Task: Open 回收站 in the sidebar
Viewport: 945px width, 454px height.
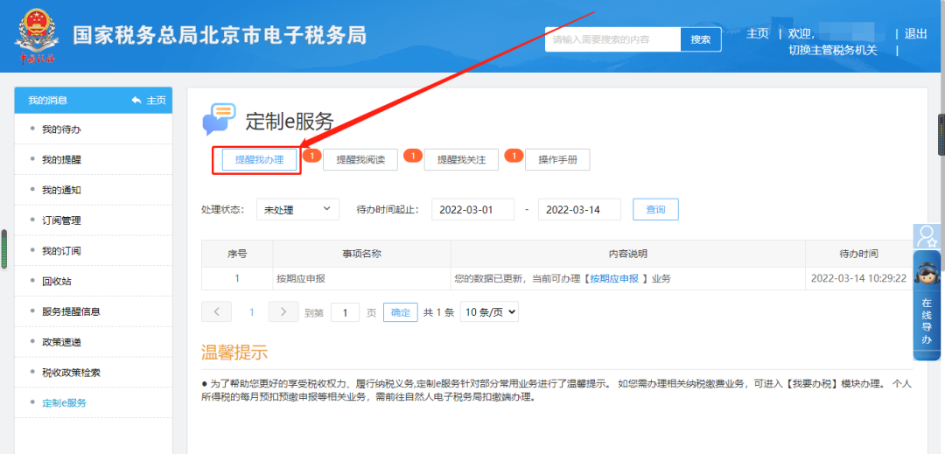Action: [56, 281]
